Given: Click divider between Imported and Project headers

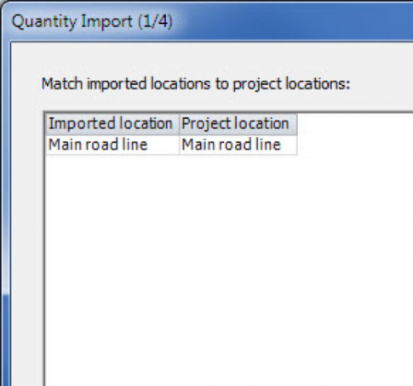Looking at the screenshot, I should pos(179,124).
